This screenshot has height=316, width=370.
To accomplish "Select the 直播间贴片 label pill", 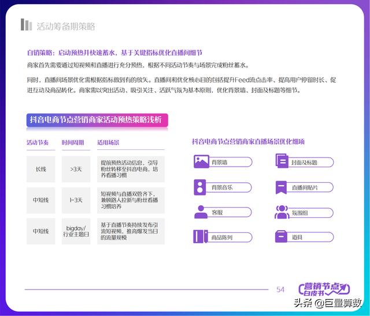I will (x=310, y=187).
